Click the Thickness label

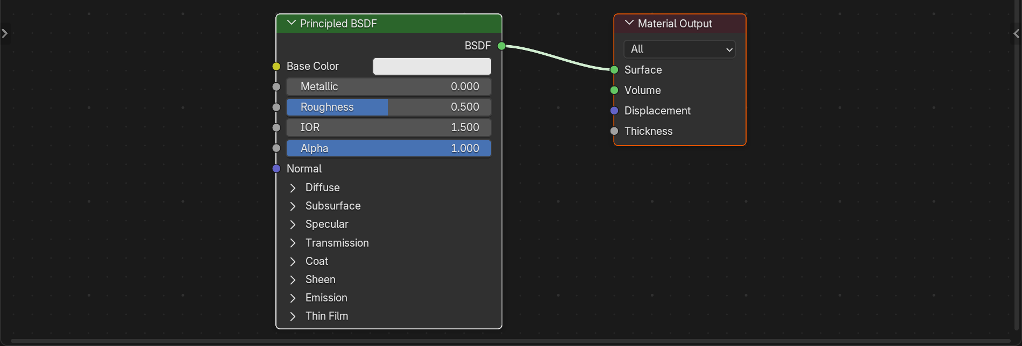[648, 131]
